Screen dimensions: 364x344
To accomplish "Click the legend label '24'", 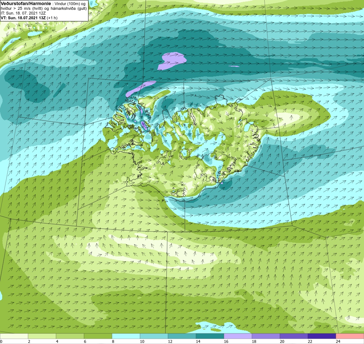I will click(x=338, y=341).
